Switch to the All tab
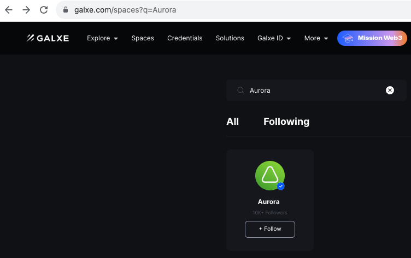The height and width of the screenshot is (258, 411). pos(232,122)
